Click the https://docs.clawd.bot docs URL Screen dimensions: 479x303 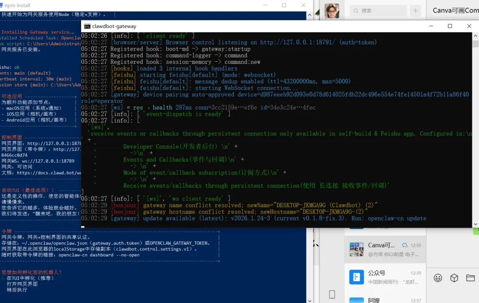click(49, 173)
